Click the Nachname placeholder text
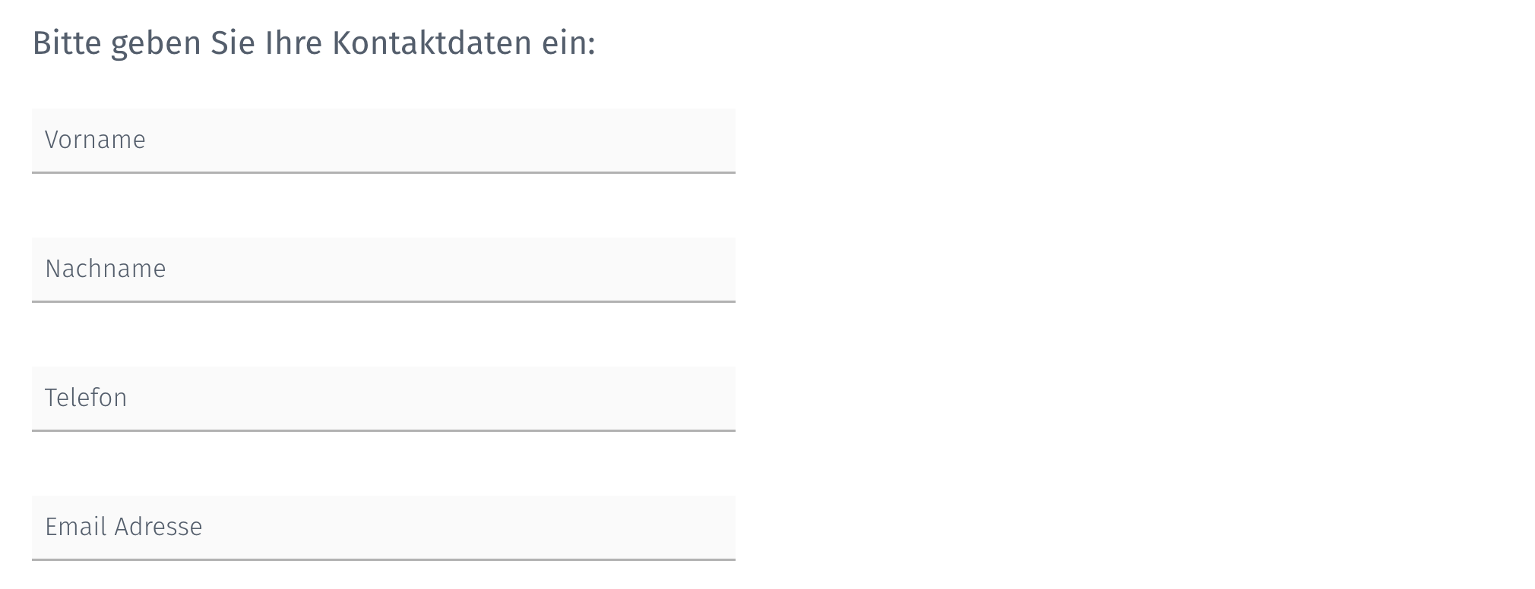Screen dimensions: 1535x589 [106, 269]
